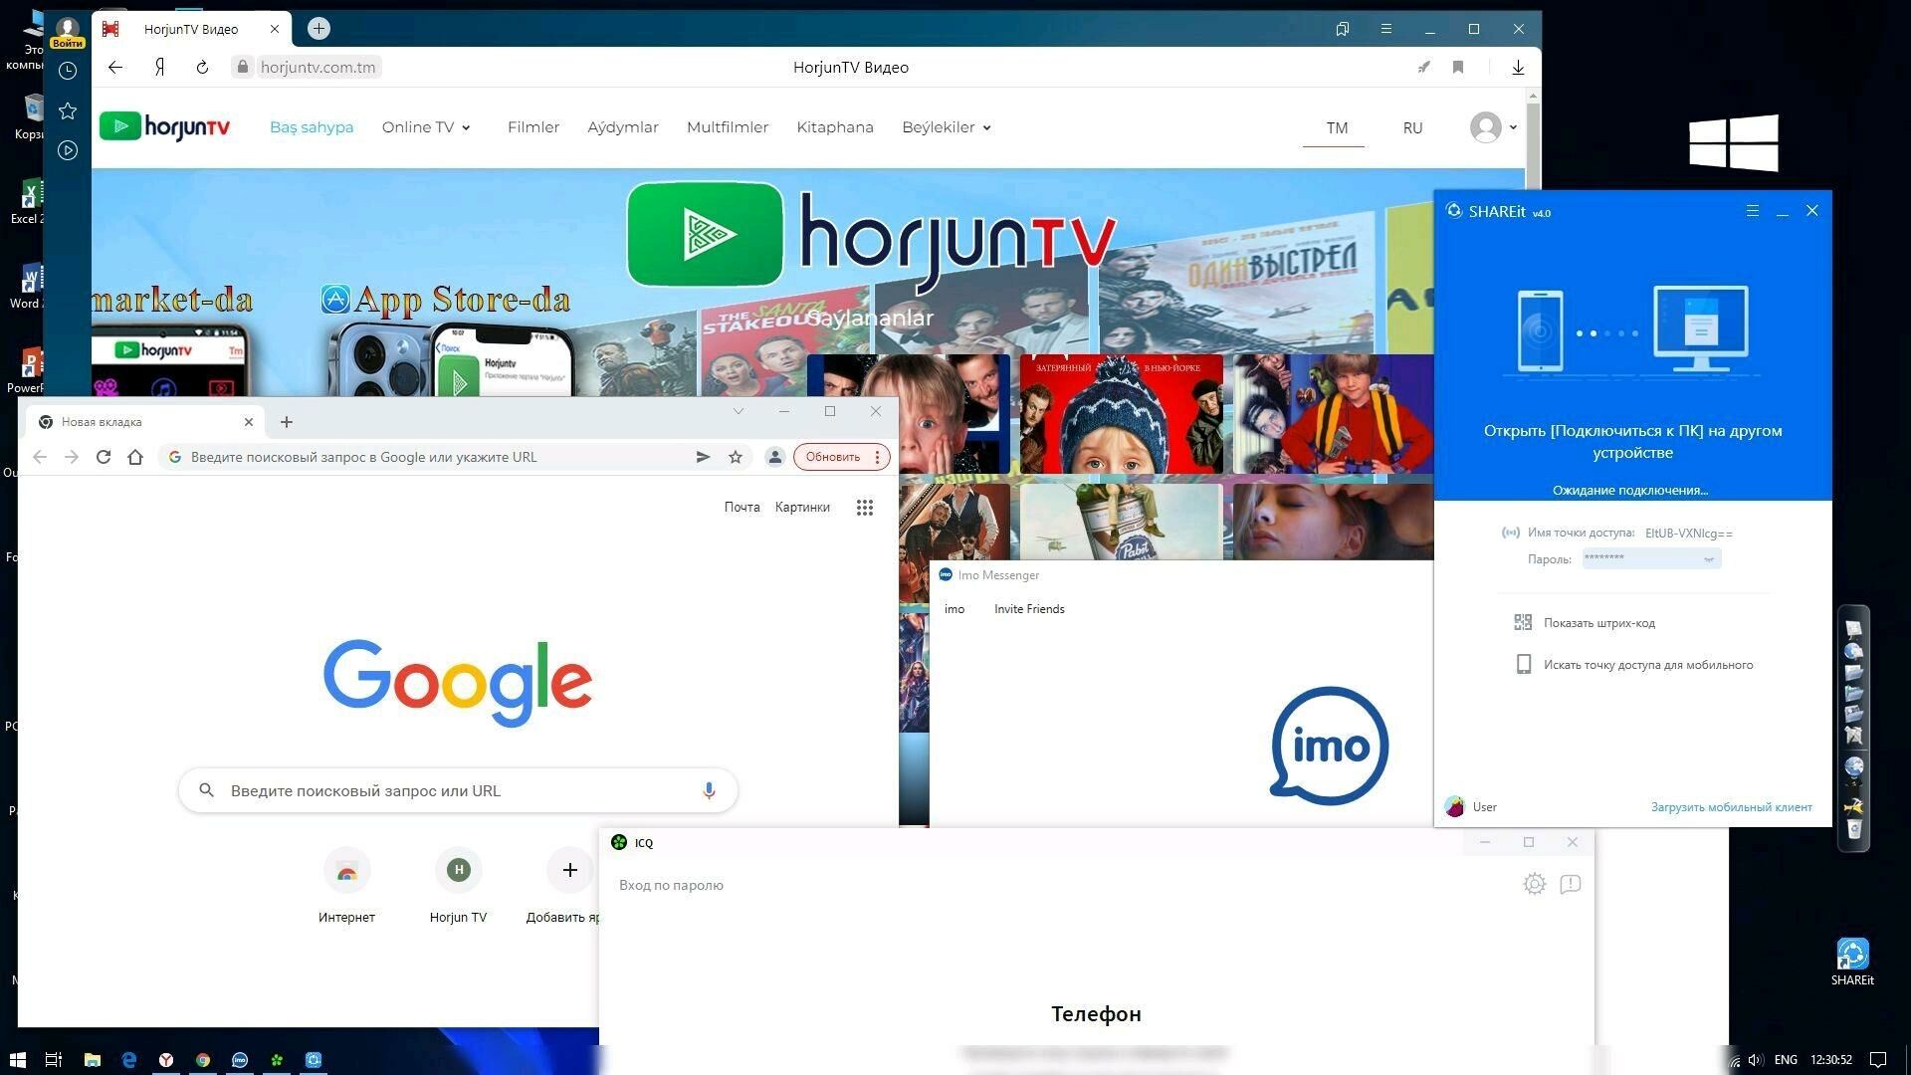The width and height of the screenshot is (1911, 1075).
Task: Bookmark page with the star icon in Chrome
Action: (736, 457)
